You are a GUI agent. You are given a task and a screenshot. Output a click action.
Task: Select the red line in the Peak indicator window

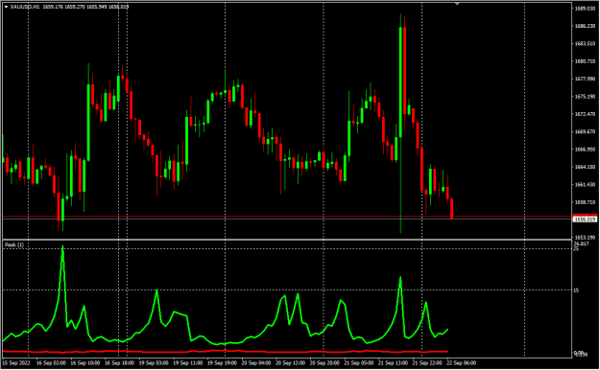(x=225, y=351)
